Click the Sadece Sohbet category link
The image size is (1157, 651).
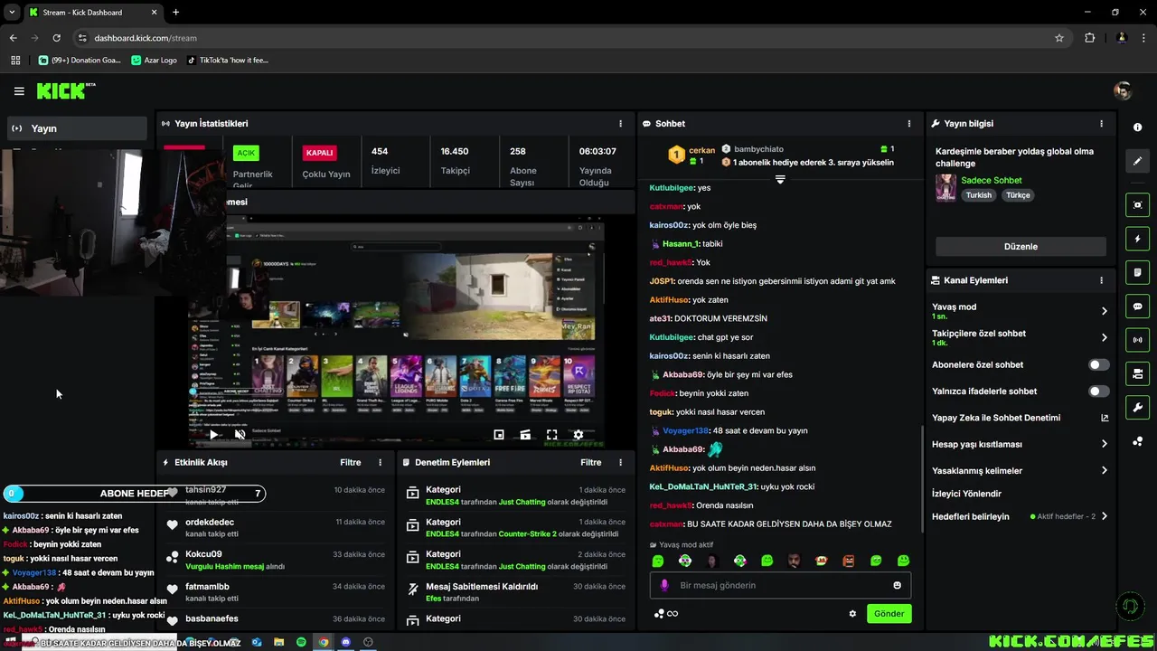(x=992, y=180)
